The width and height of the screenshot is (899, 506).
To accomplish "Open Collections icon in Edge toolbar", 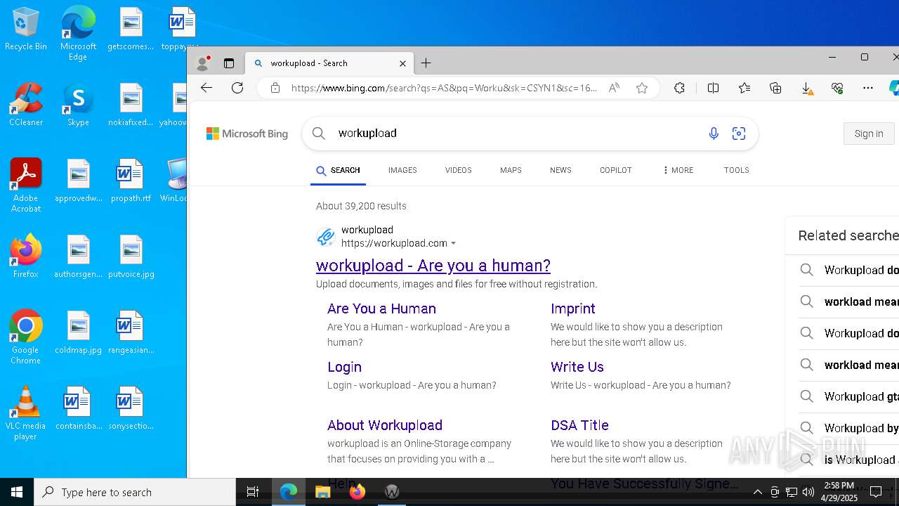I will pos(775,88).
